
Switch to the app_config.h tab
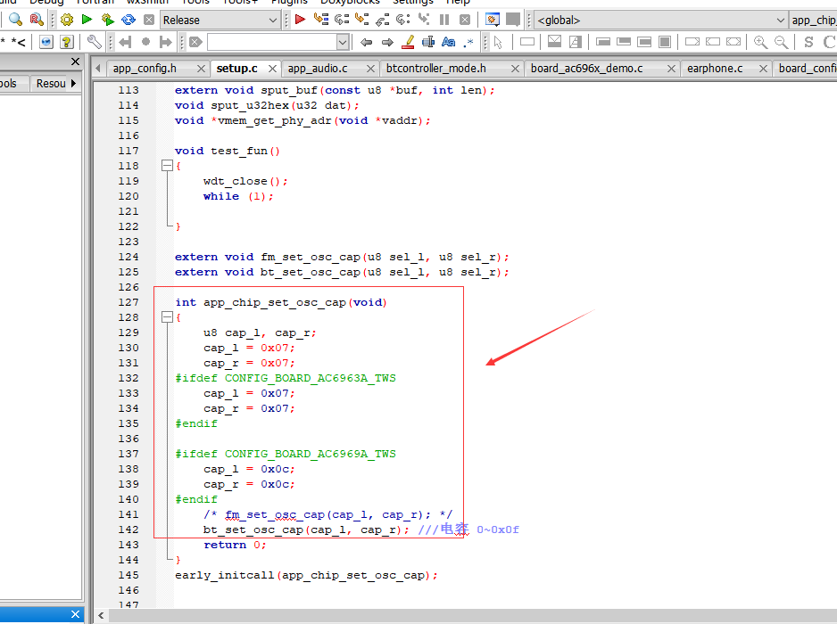(145, 69)
